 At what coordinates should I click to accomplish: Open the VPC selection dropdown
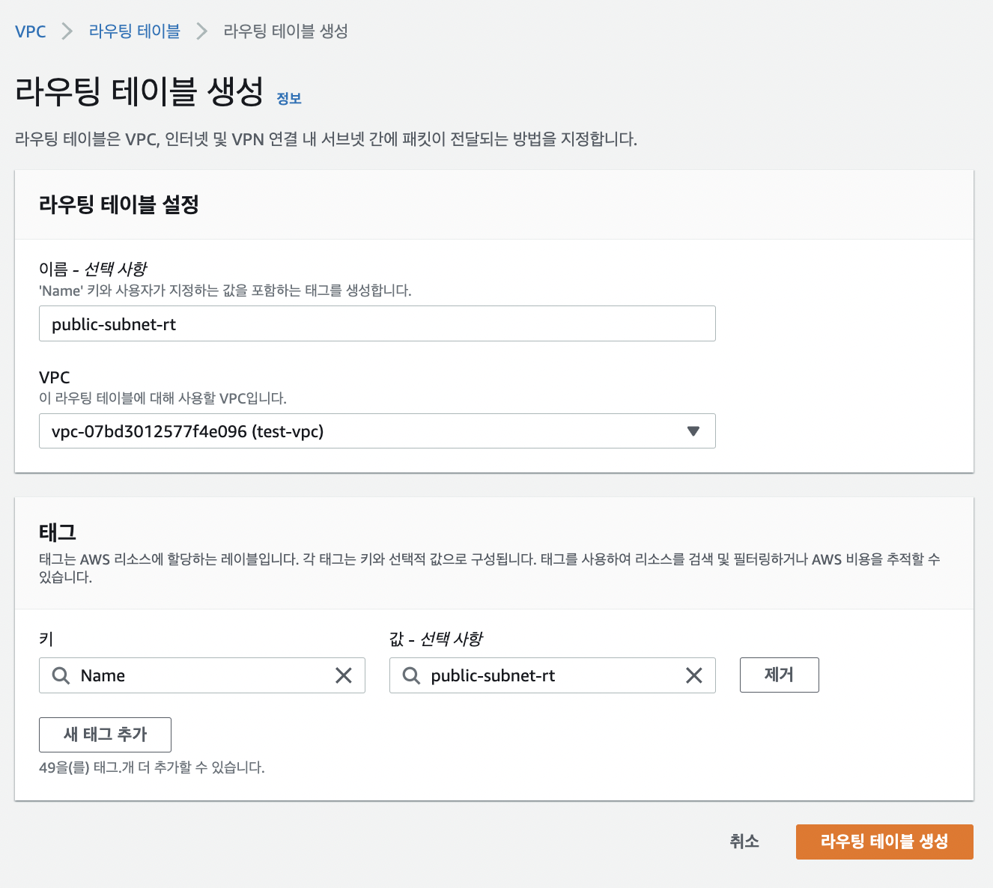click(x=377, y=431)
